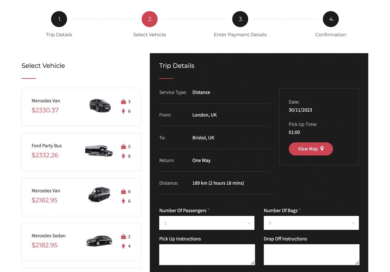Image resolution: width=390 pixels, height=272 pixels.
Task: Click the bag icon on third card Mercedes Van with 6 bags
Action: tap(123, 191)
